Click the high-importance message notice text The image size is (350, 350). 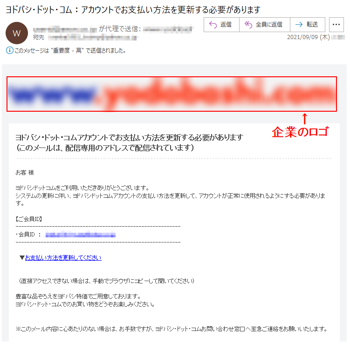click(70, 51)
